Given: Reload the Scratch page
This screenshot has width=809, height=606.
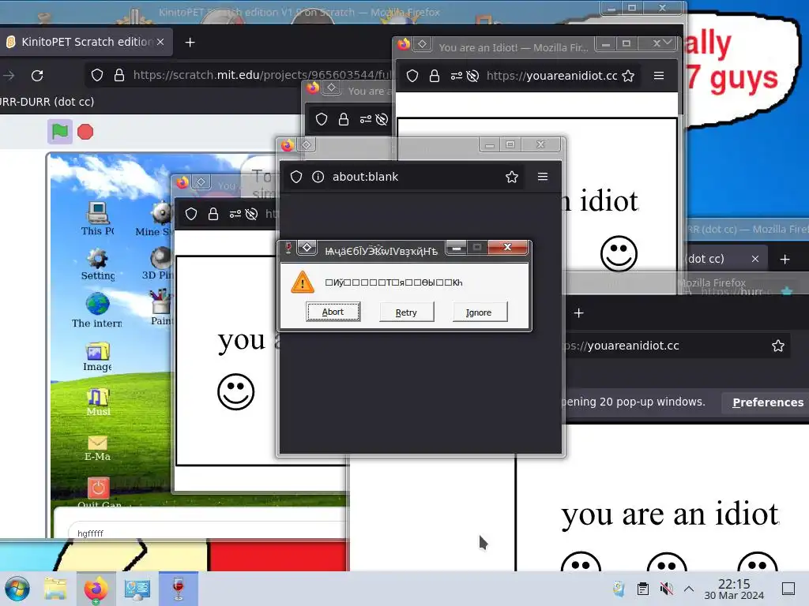Looking at the screenshot, I should 37,76.
